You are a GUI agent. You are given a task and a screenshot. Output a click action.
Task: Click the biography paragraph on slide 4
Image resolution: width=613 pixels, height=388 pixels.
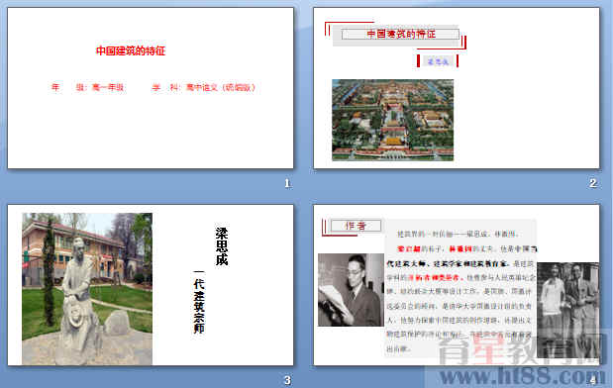(x=460, y=291)
